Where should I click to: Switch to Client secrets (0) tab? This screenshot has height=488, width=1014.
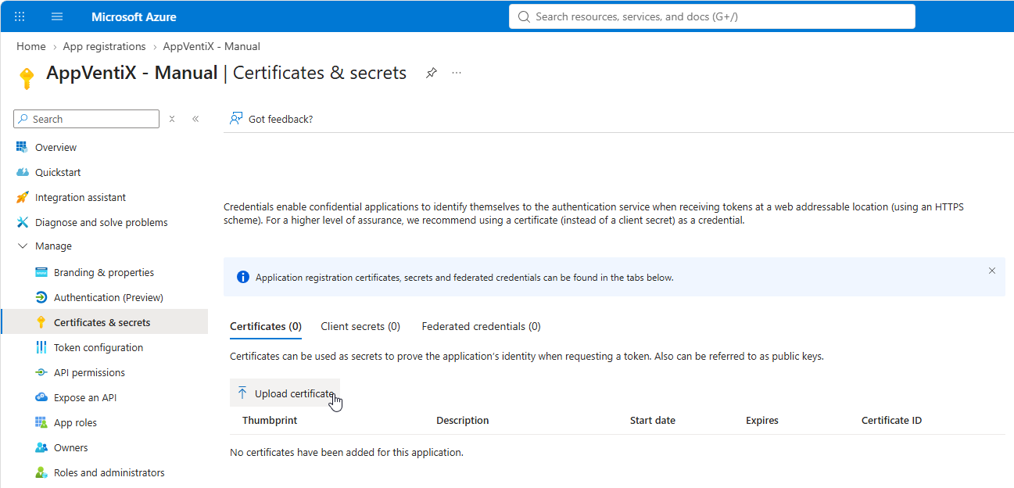click(x=360, y=326)
